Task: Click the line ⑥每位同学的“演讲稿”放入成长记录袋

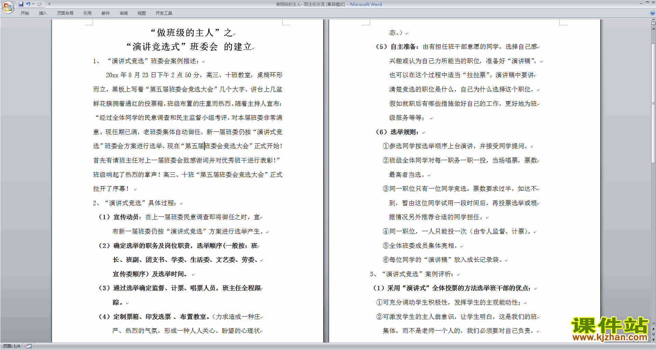Action: [443, 260]
